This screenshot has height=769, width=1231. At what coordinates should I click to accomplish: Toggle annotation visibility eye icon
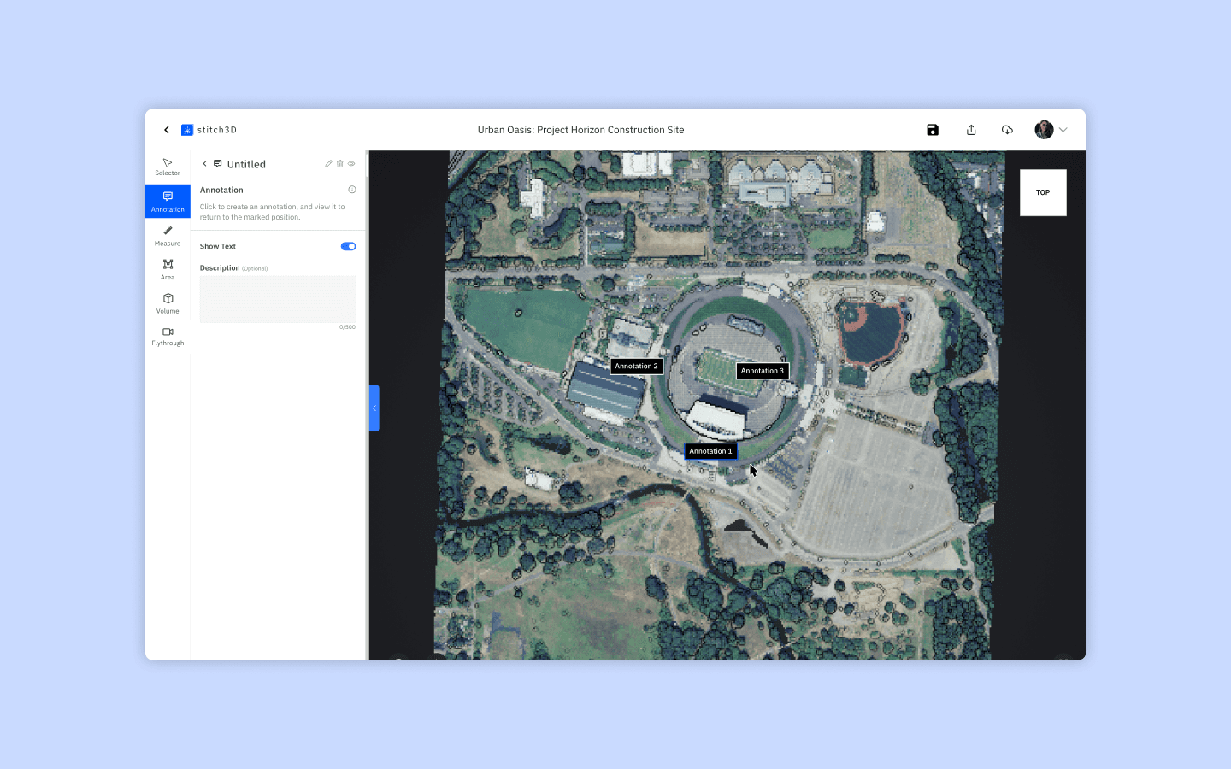tap(351, 163)
